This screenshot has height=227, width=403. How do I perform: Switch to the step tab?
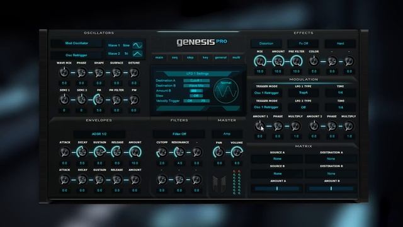190,57
